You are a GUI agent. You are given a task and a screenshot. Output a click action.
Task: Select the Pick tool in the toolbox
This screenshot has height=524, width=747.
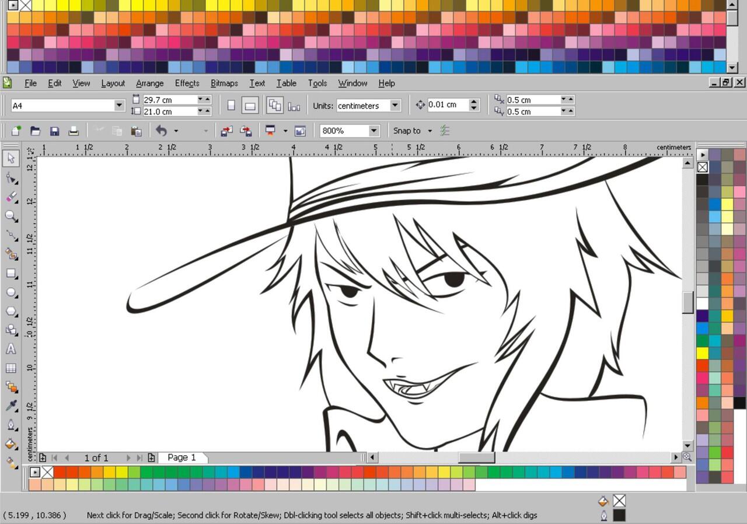(x=11, y=158)
